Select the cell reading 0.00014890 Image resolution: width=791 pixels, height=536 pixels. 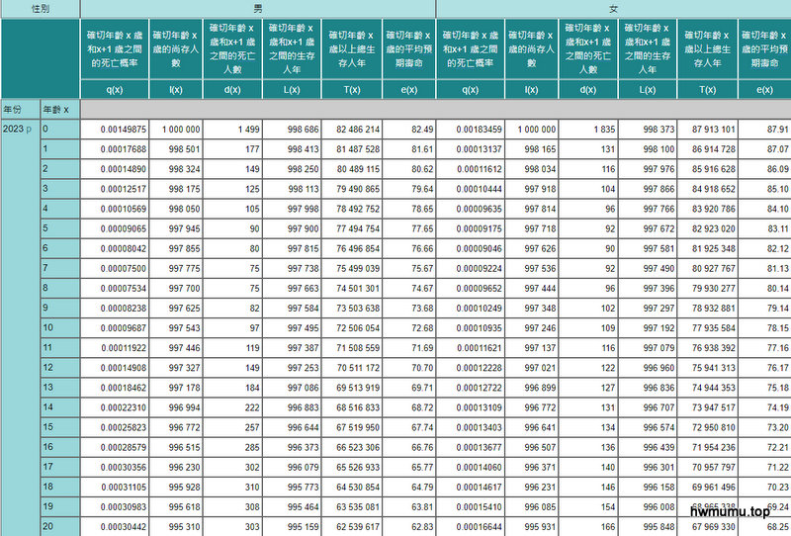click(x=115, y=169)
